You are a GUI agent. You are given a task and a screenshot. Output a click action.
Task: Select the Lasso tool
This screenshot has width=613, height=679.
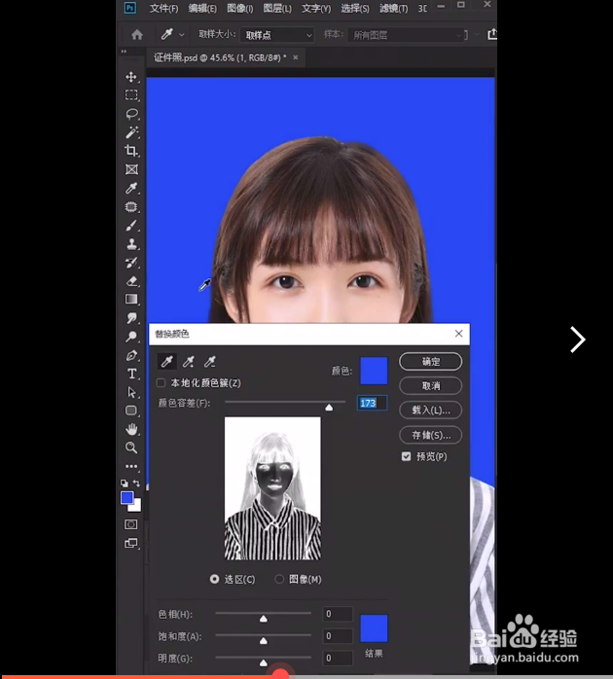(131, 114)
